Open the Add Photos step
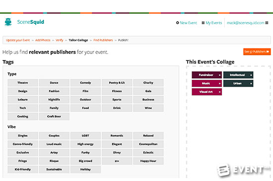273x181 pixels. (43, 40)
